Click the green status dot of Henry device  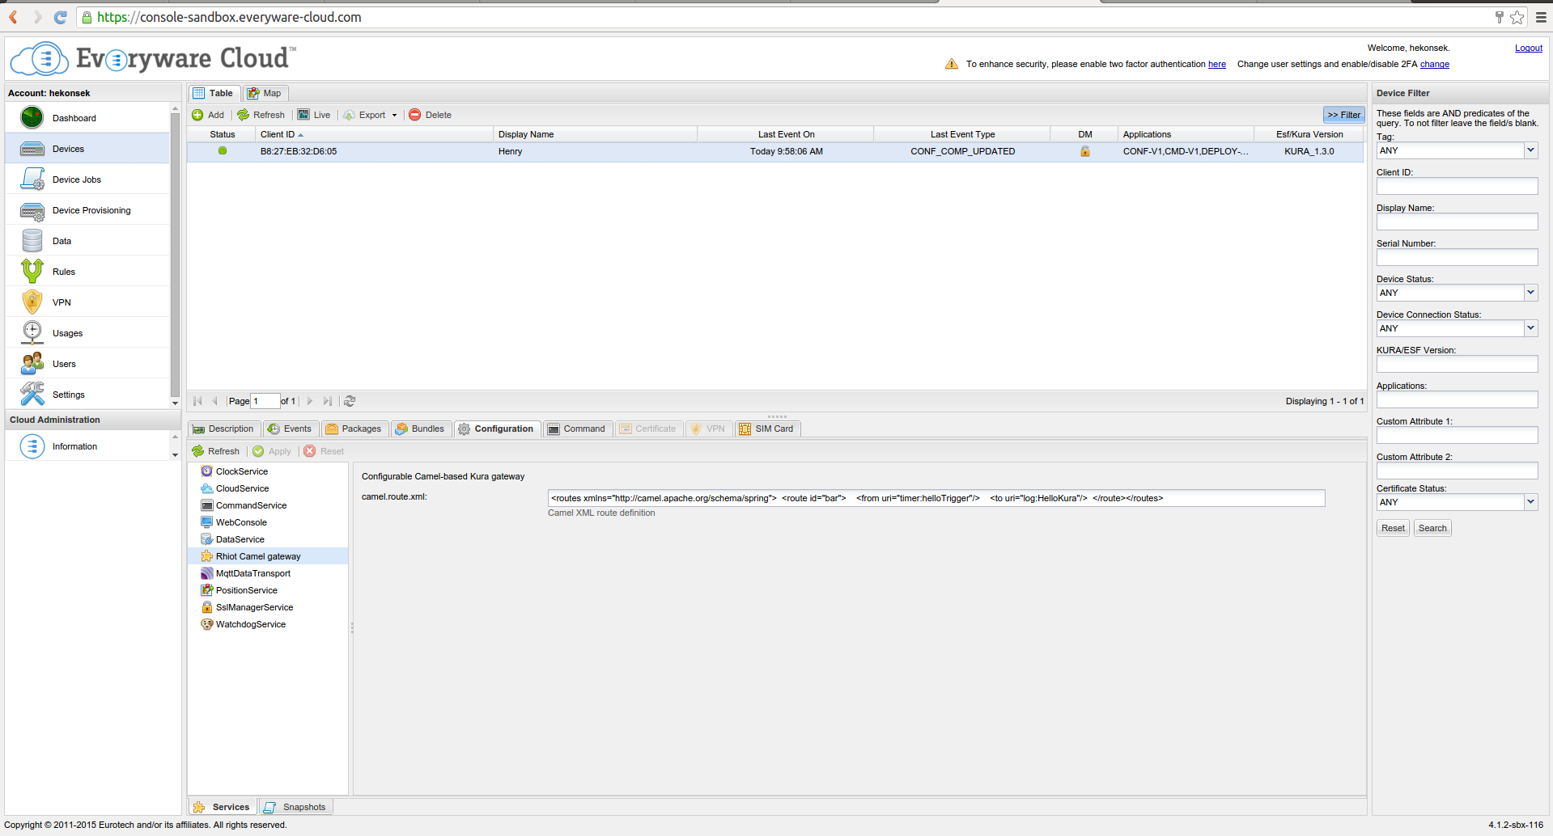[223, 150]
